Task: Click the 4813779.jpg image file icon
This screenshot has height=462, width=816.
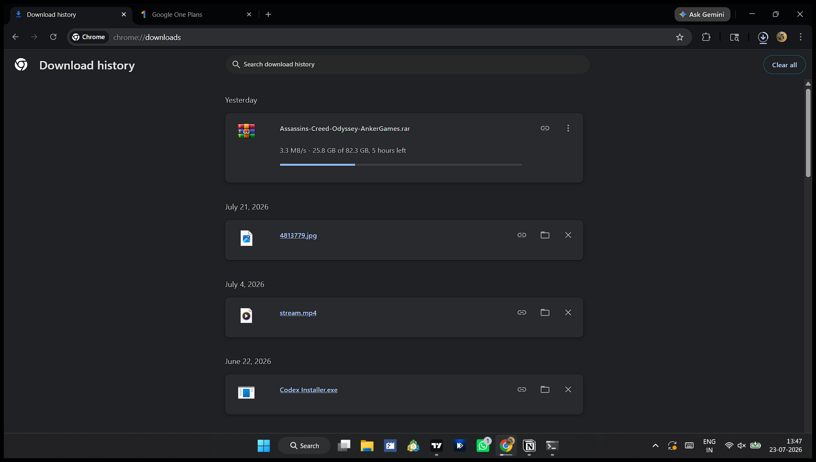Action: point(246,238)
